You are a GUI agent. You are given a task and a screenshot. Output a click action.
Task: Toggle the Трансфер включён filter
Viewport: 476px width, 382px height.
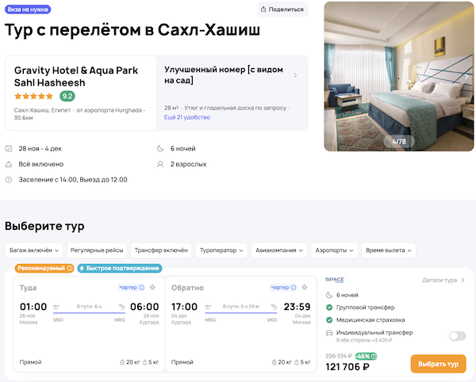click(161, 250)
